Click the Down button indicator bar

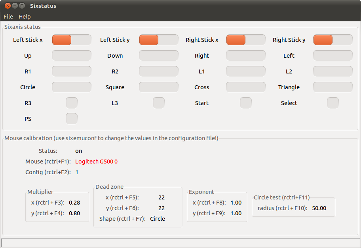[159, 56]
